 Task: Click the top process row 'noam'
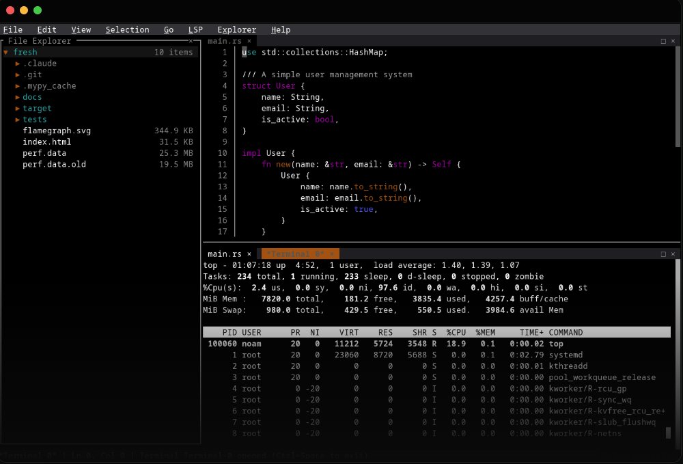click(436, 344)
